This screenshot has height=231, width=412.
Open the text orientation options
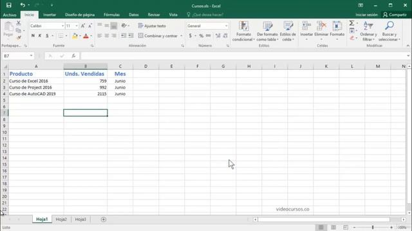click(125, 26)
